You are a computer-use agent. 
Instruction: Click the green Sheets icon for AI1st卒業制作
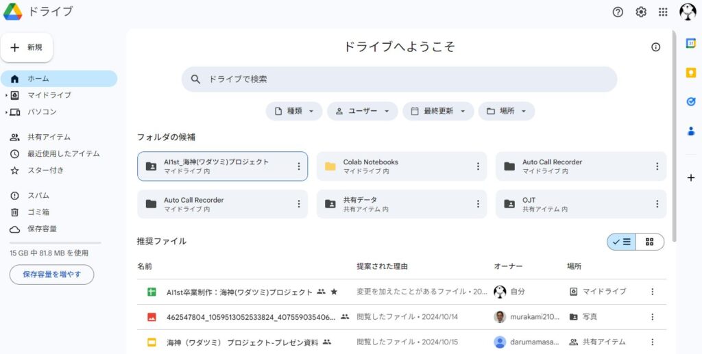[152, 292]
